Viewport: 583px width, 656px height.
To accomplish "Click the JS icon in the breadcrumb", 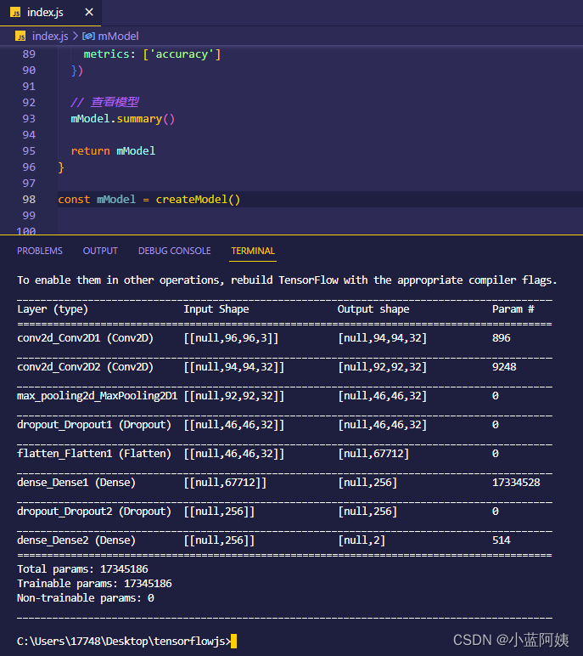I will 20,37.
